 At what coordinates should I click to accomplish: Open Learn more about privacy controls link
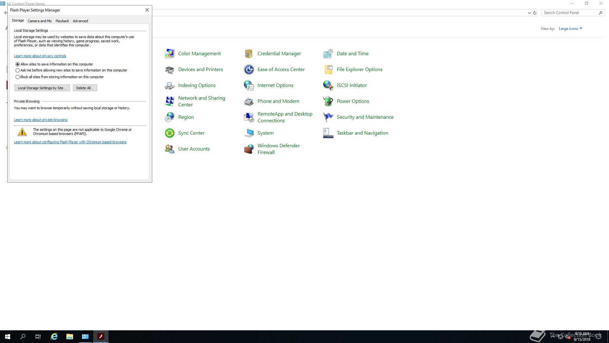[40, 56]
